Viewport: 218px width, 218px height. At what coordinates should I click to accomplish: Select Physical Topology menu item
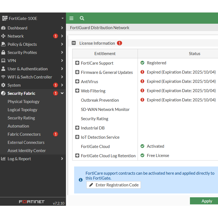(x=23, y=101)
